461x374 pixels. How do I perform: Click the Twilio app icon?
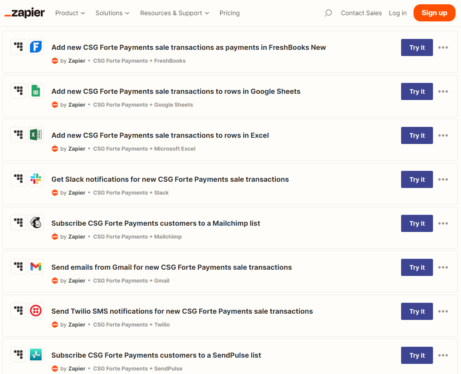(x=36, y=311)
